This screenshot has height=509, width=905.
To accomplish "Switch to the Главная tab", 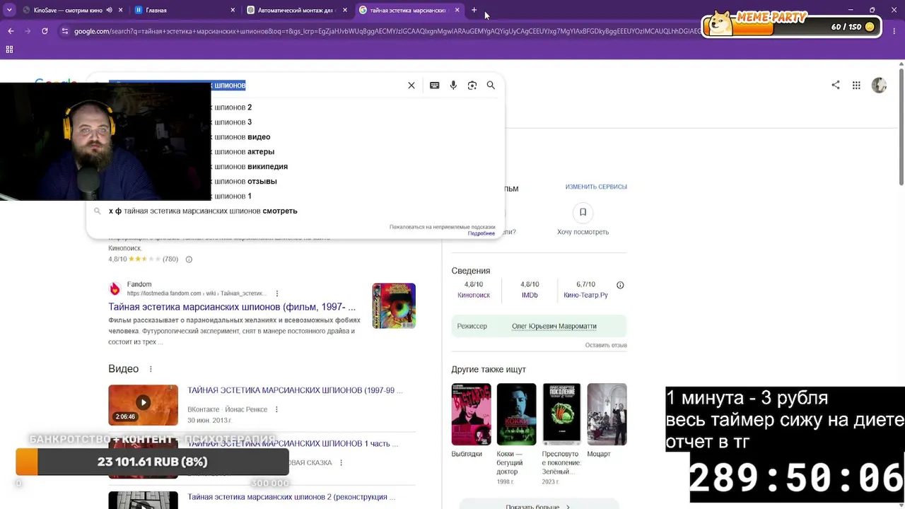I will tap(184, 11).
